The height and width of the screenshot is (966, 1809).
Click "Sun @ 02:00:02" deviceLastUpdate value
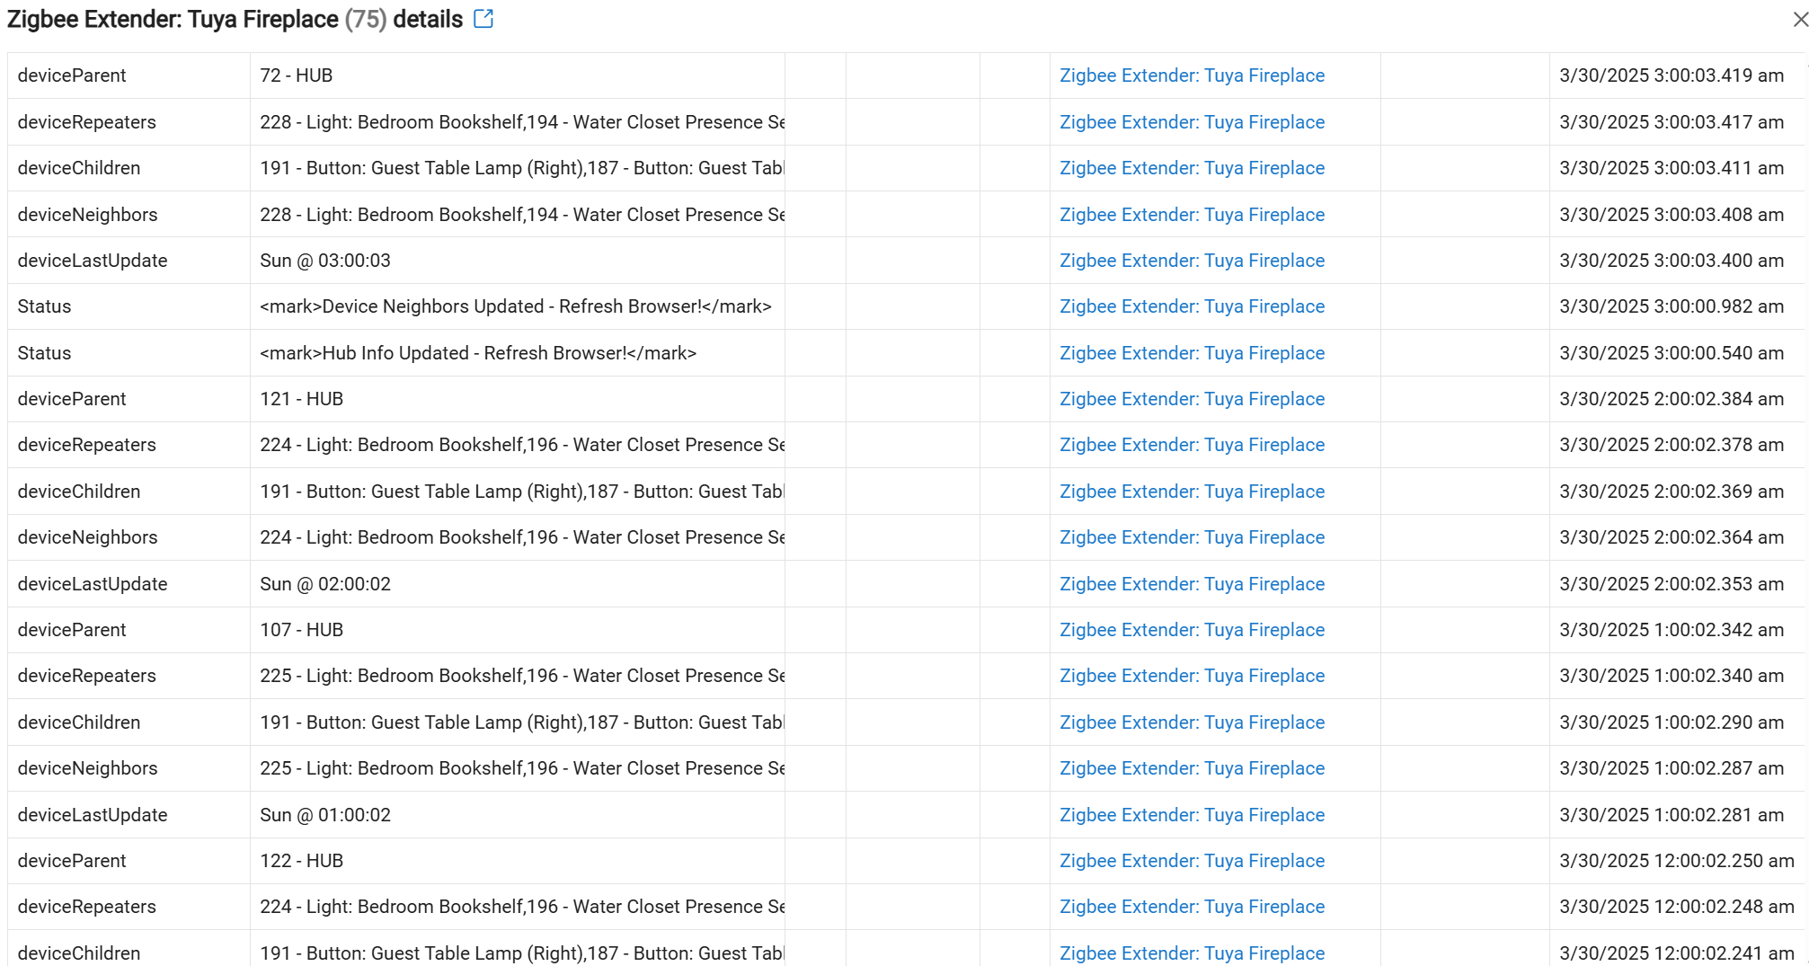(325, 584)
